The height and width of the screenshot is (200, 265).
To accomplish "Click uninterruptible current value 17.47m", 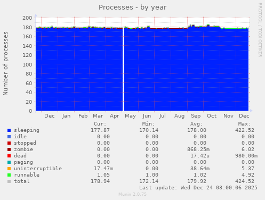I will (x=103, y=169).
